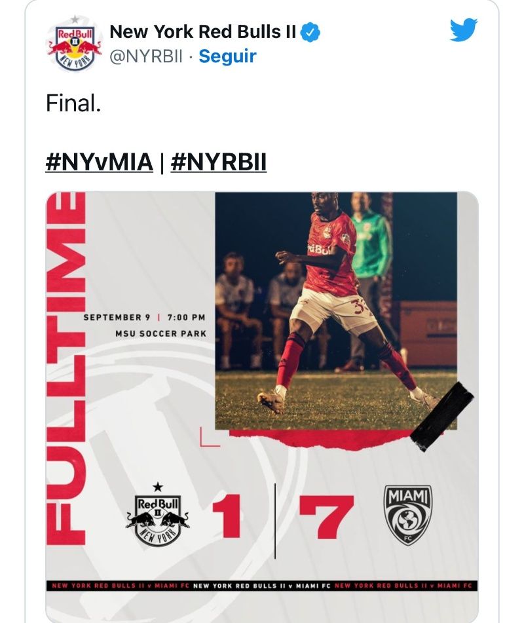Click the blue verified badge

point(310,33)
